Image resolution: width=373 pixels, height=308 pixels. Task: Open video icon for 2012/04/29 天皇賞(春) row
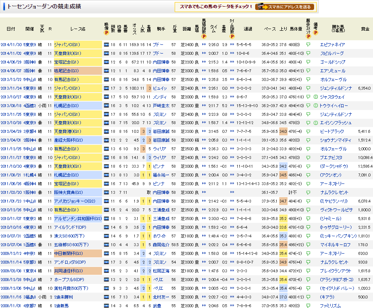[106, 132]
